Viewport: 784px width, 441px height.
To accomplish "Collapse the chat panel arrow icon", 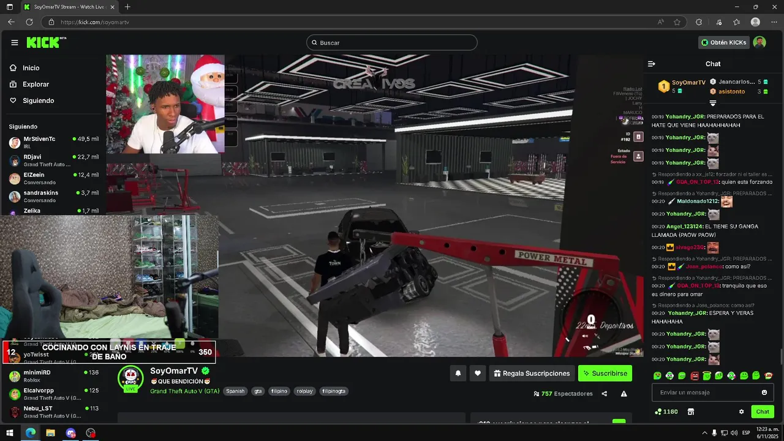I will coord(651,64).
